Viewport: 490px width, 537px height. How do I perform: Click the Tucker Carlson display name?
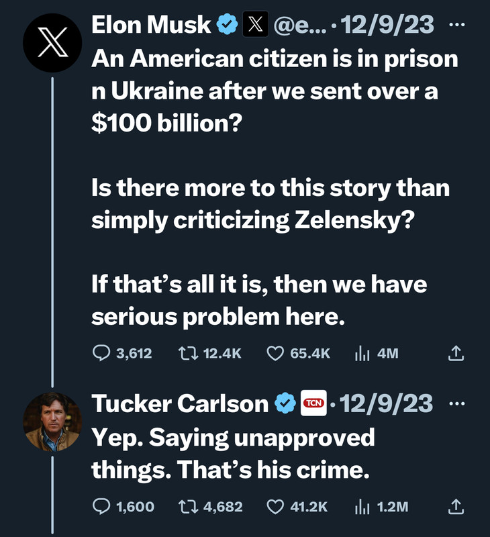[179, 403]
